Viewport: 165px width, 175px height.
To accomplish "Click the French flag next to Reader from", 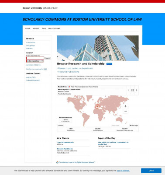I will click(69, 87).
